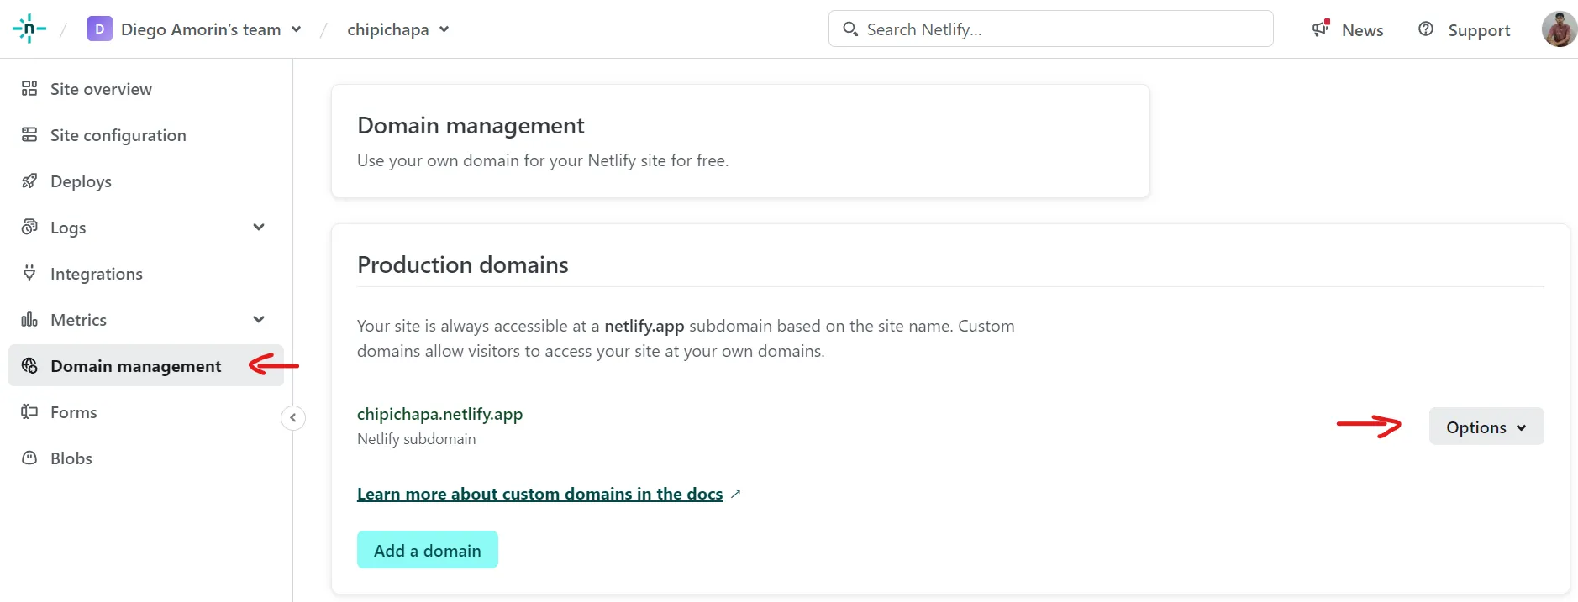Click the Site configuration icon
This screenshot has height=602, width=1578.
29,134
